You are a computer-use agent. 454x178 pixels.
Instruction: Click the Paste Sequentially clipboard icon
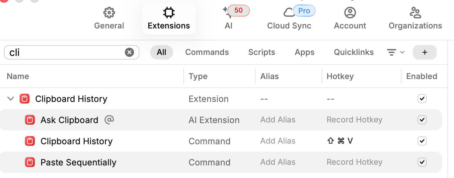tap(30, 162)
